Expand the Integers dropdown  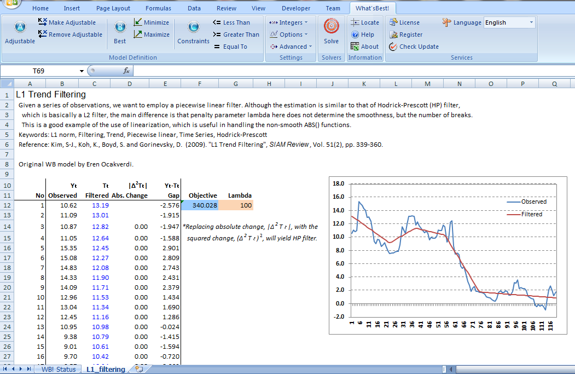tap(289, 22)
